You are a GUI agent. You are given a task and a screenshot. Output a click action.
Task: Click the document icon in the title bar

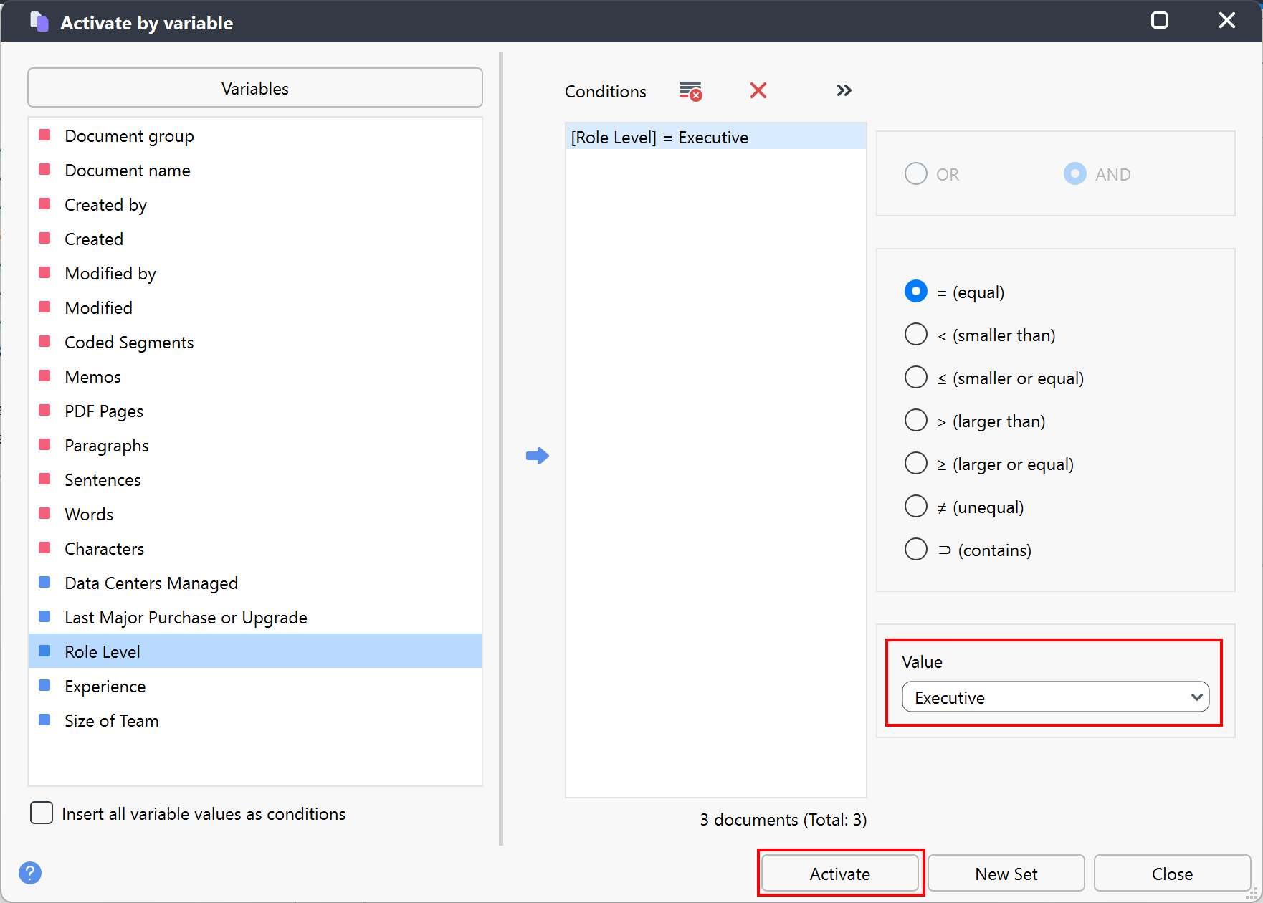(39, 21)
